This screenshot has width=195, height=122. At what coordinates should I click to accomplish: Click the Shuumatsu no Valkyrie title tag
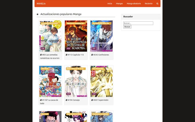pos(100,114)
